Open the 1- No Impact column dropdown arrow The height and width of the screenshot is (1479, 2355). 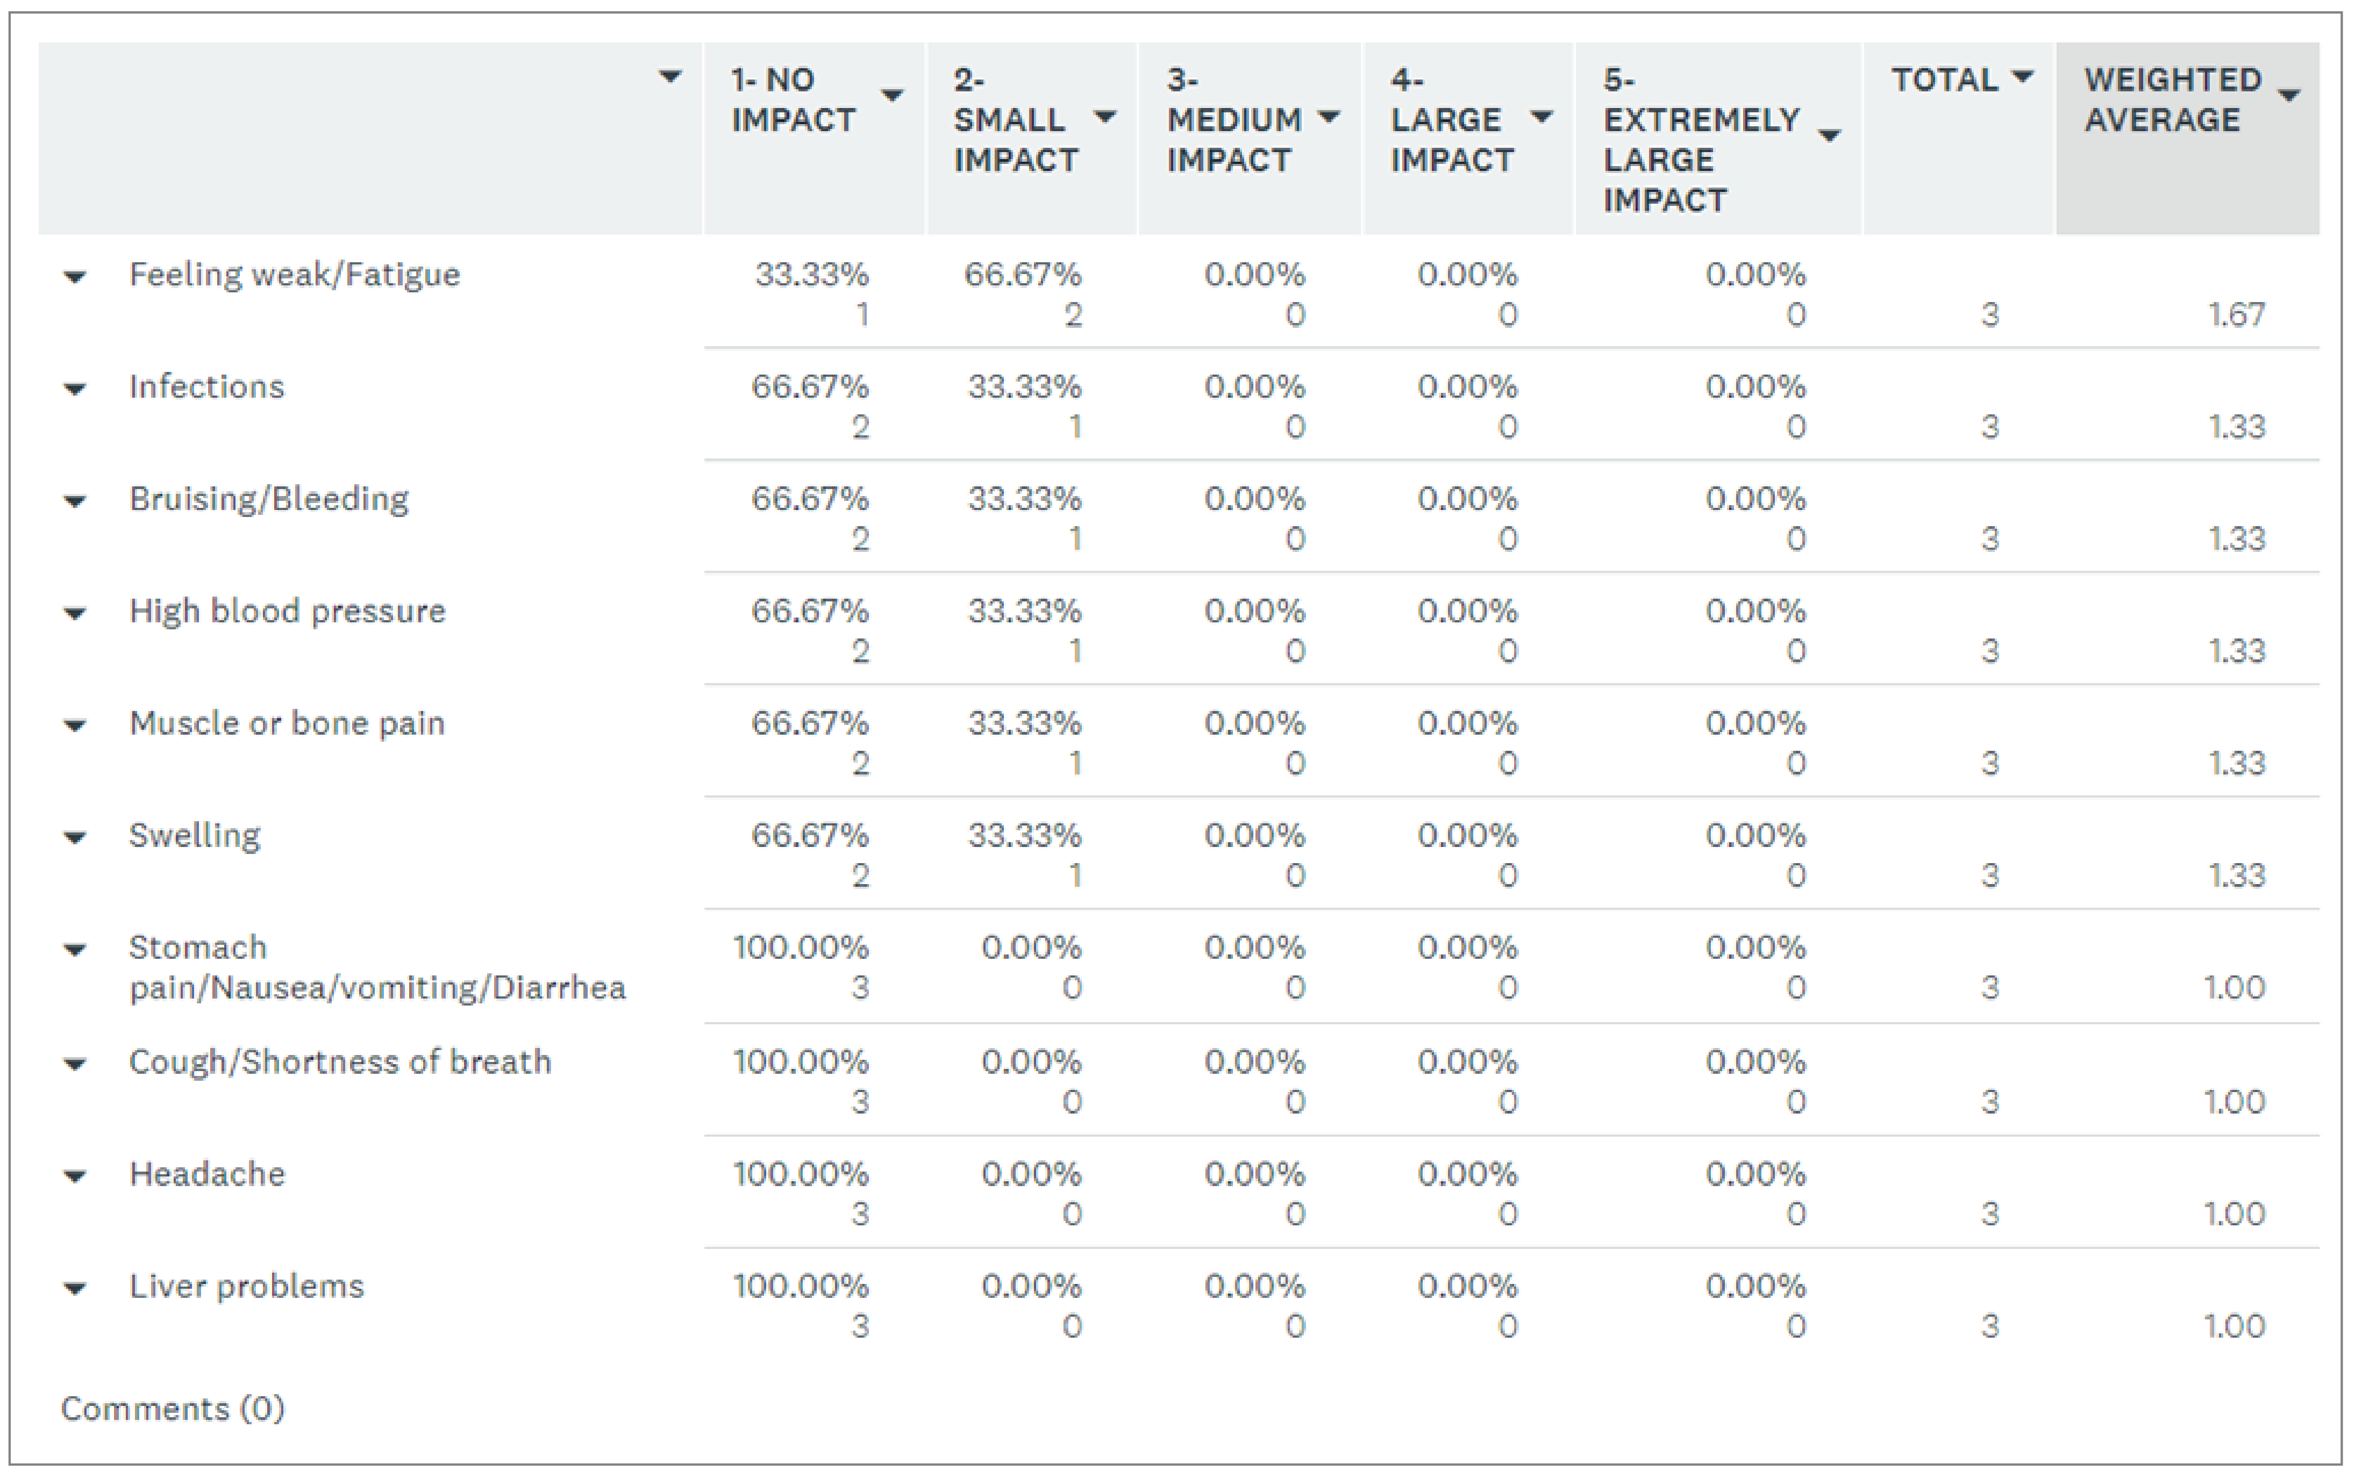[x=892, y=96]
